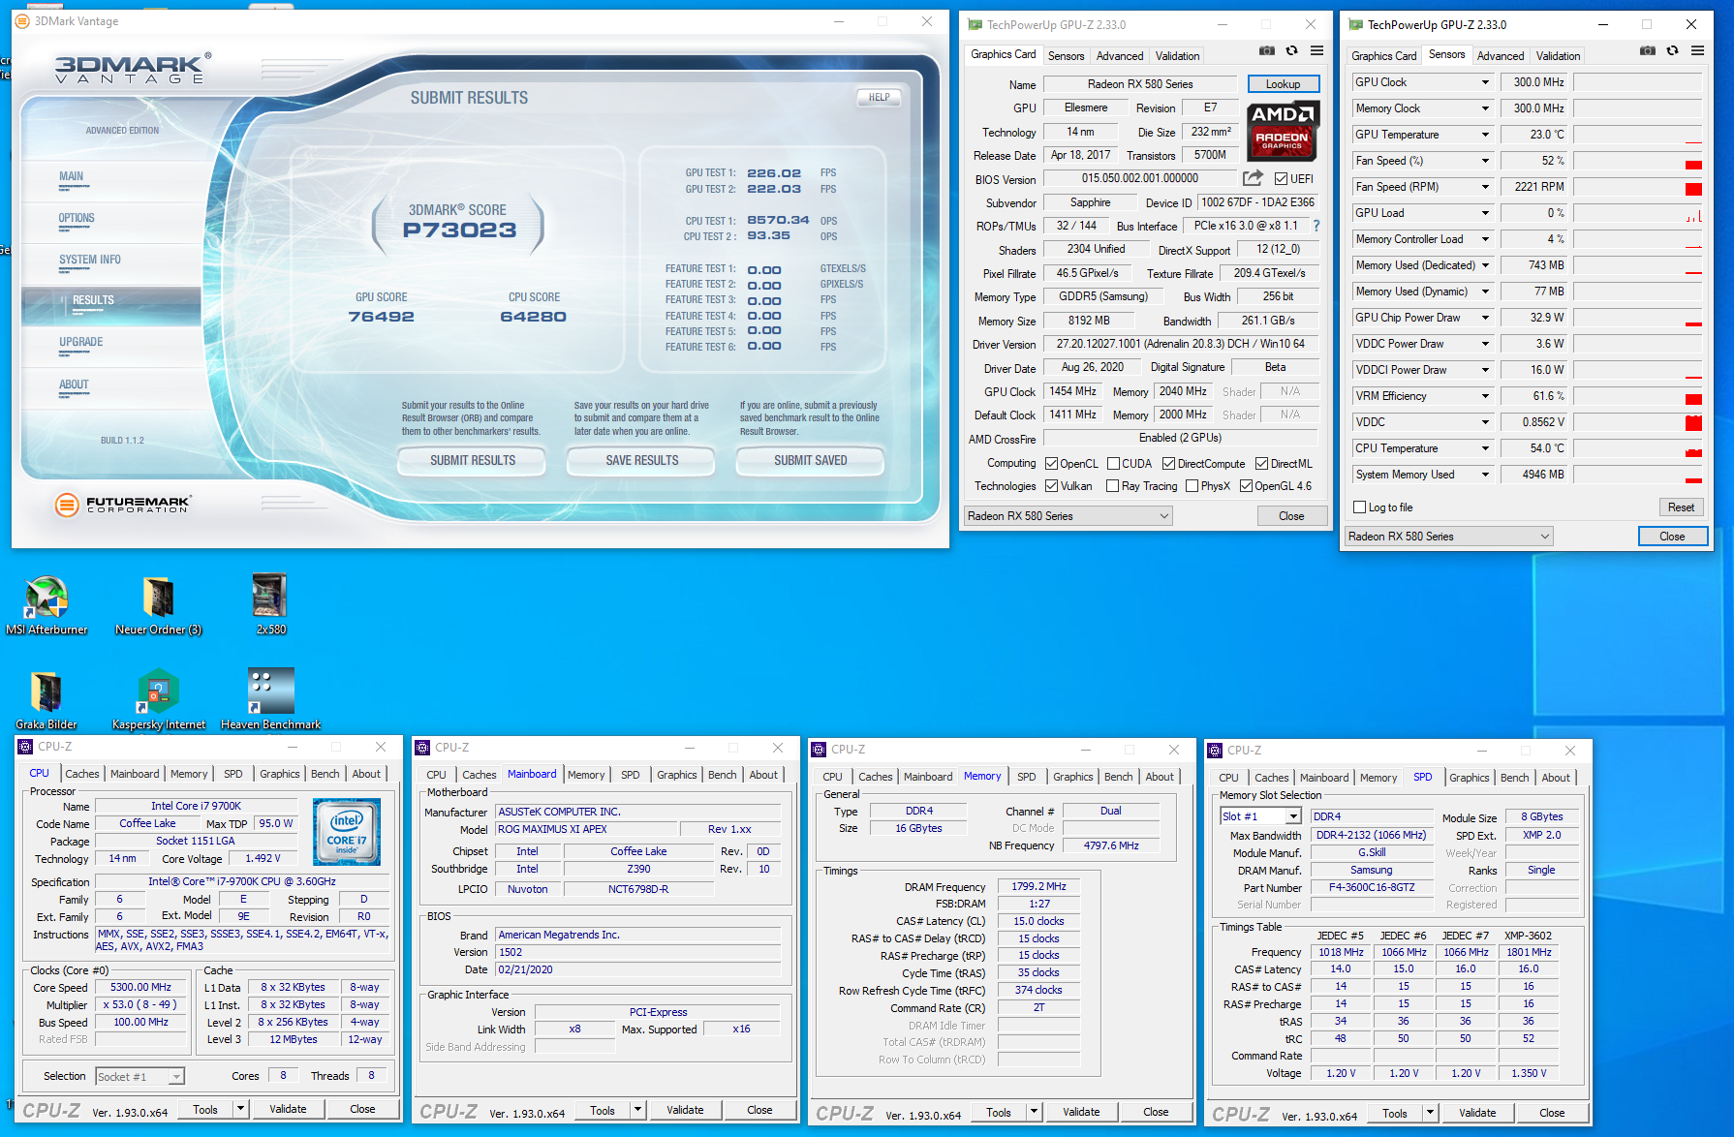Open Caches tab in CPU-Z CPU window
Image resolution: width=1734 pixels, height=1137 pixels.
click(82, 774)
